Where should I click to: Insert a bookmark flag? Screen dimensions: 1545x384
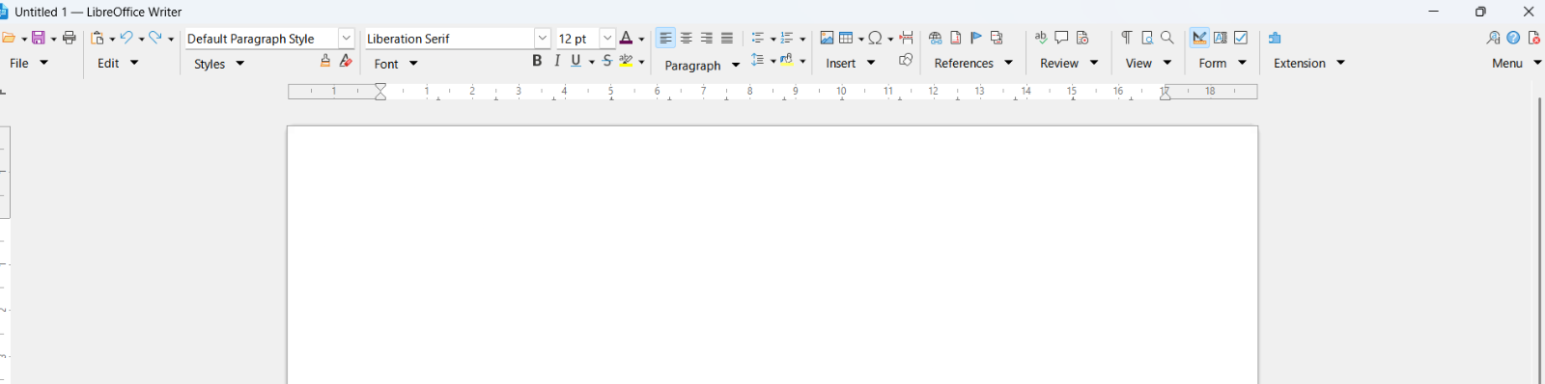pos(976,39)
